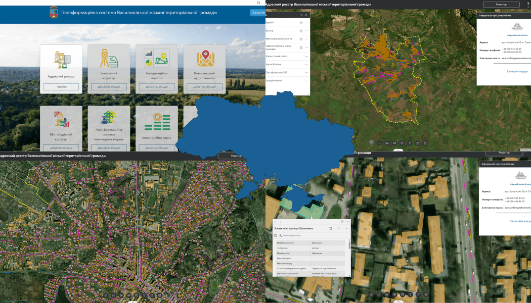Click the search magnifier in the portal header

tap(258, 3)
